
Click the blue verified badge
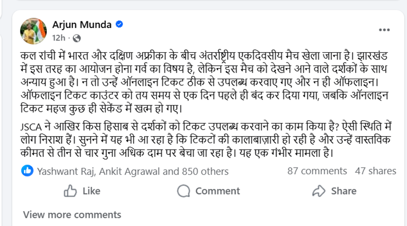tap(119, 25)
